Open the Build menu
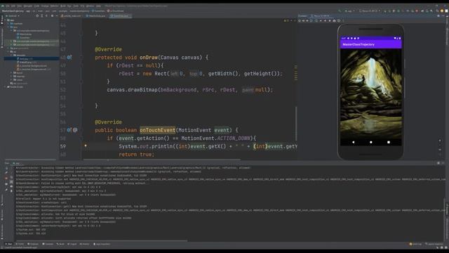 (63, 6)
